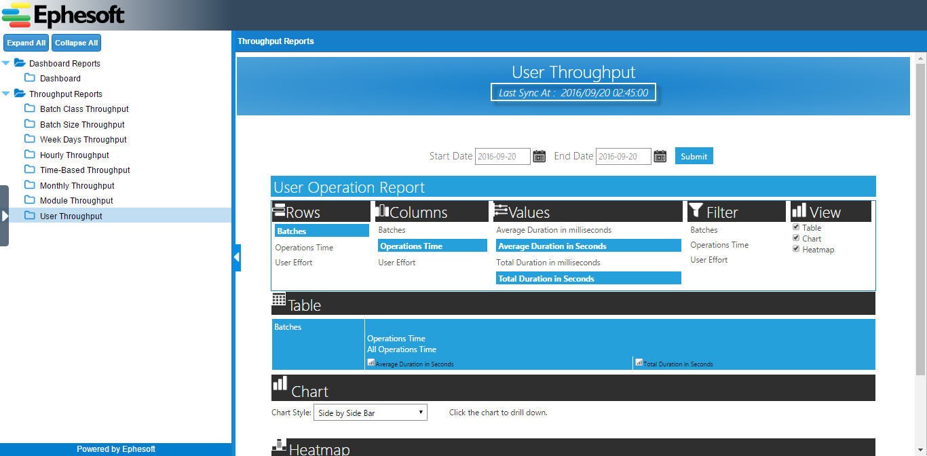Open Batch Size Throughput report
Viewport: 927px width, 456px height.
(82, 124)
